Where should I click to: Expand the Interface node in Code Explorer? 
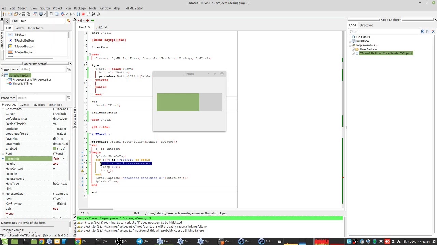coord(350,41)
